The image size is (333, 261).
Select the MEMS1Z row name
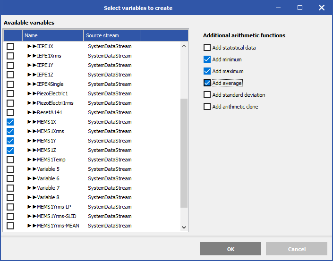tap(46, 150)
